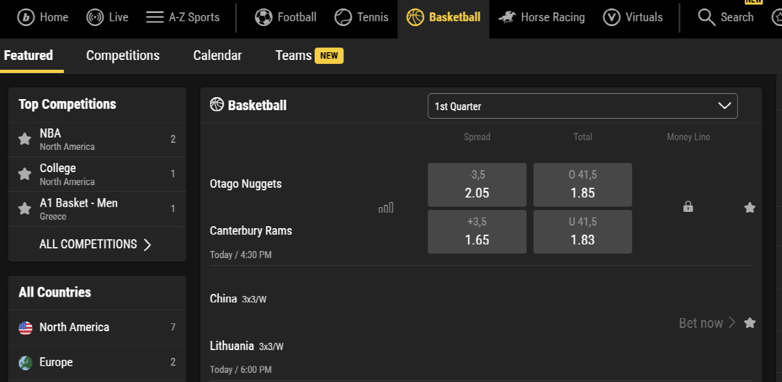Favorite the China vs Lithuania match

click(x=750, y=323)
